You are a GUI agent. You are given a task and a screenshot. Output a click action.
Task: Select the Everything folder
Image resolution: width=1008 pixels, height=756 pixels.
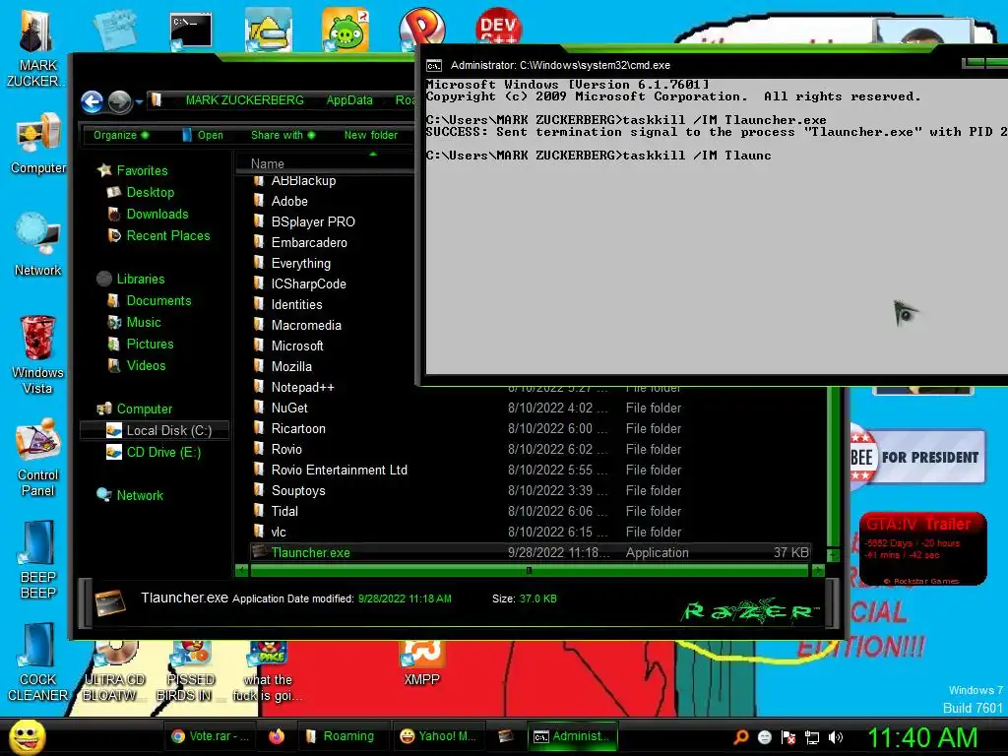pyautogui.click(x=300, y=263)
